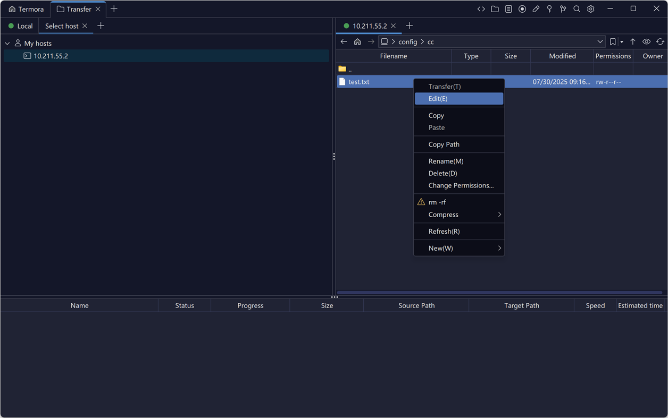Open the document log icon in toolbar
This screenshot has width=668, height=418.
pos(509,9)
